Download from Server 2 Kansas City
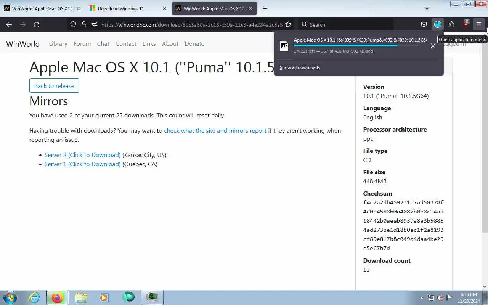 click(82, 155)
